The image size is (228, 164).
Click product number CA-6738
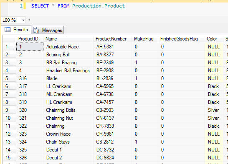tap(112, 94)
